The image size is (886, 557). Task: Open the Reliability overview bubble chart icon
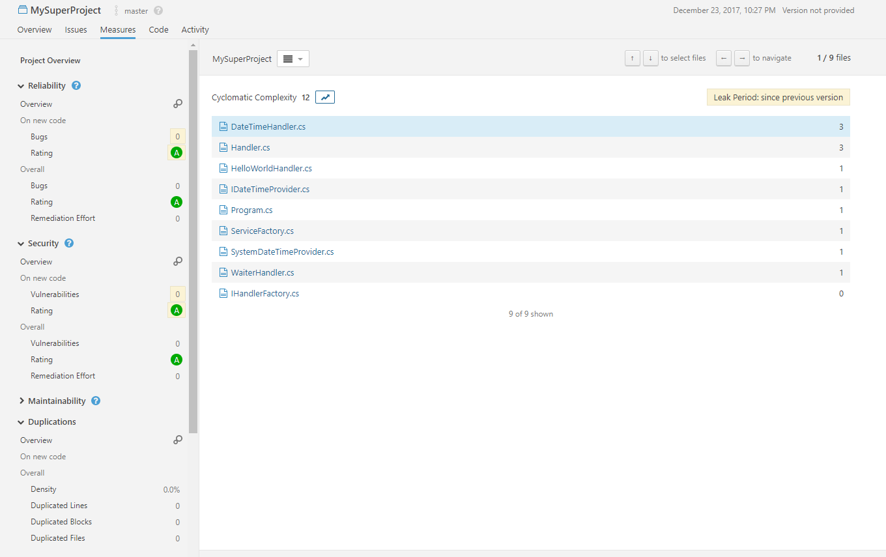click(177, 104)
